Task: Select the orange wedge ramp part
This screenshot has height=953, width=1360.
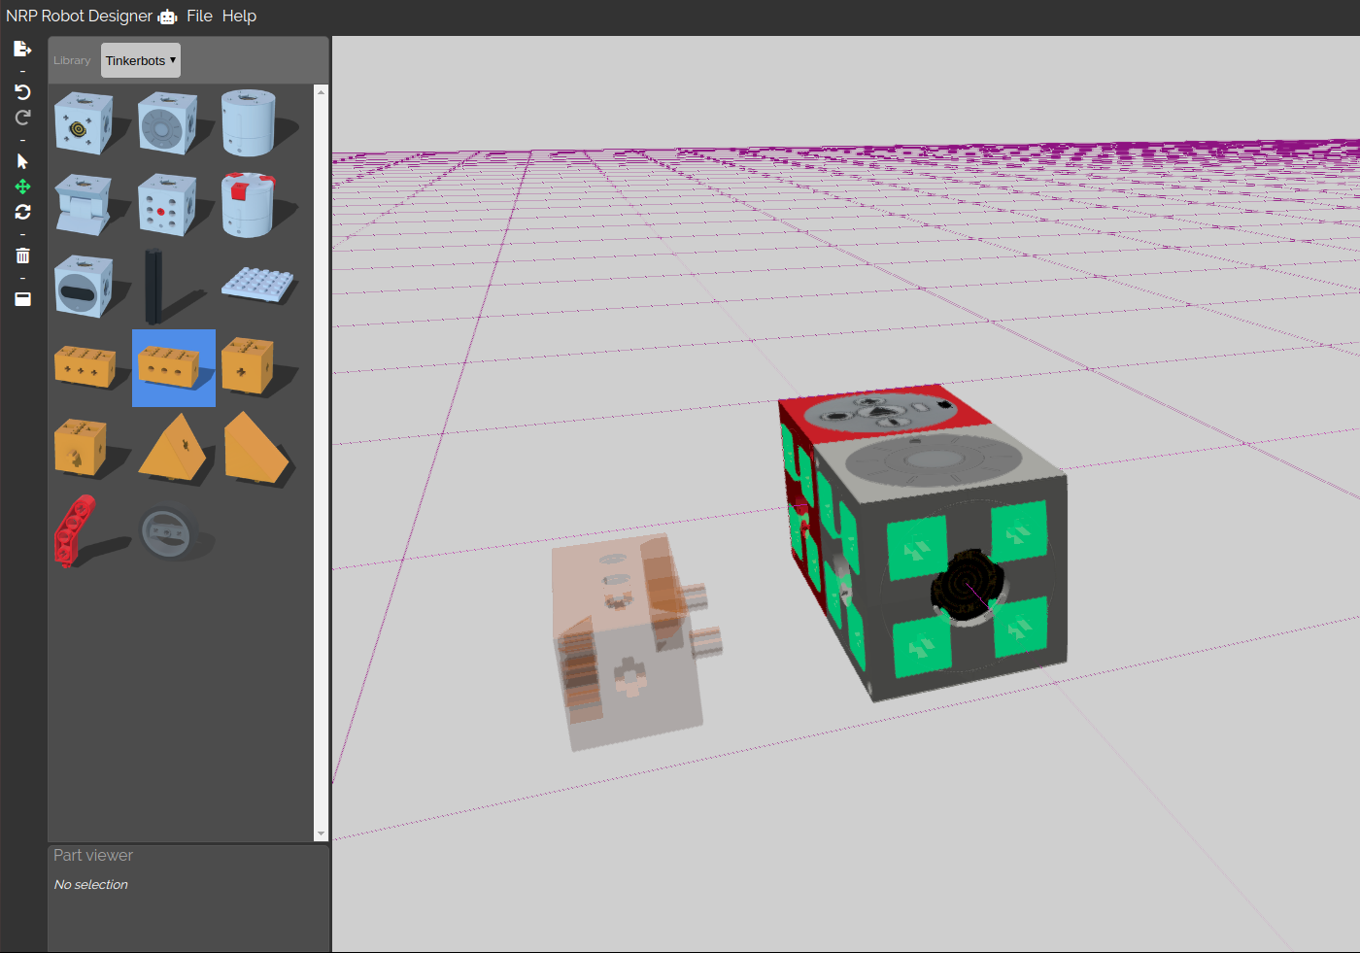Action: [x=257, y=448]
